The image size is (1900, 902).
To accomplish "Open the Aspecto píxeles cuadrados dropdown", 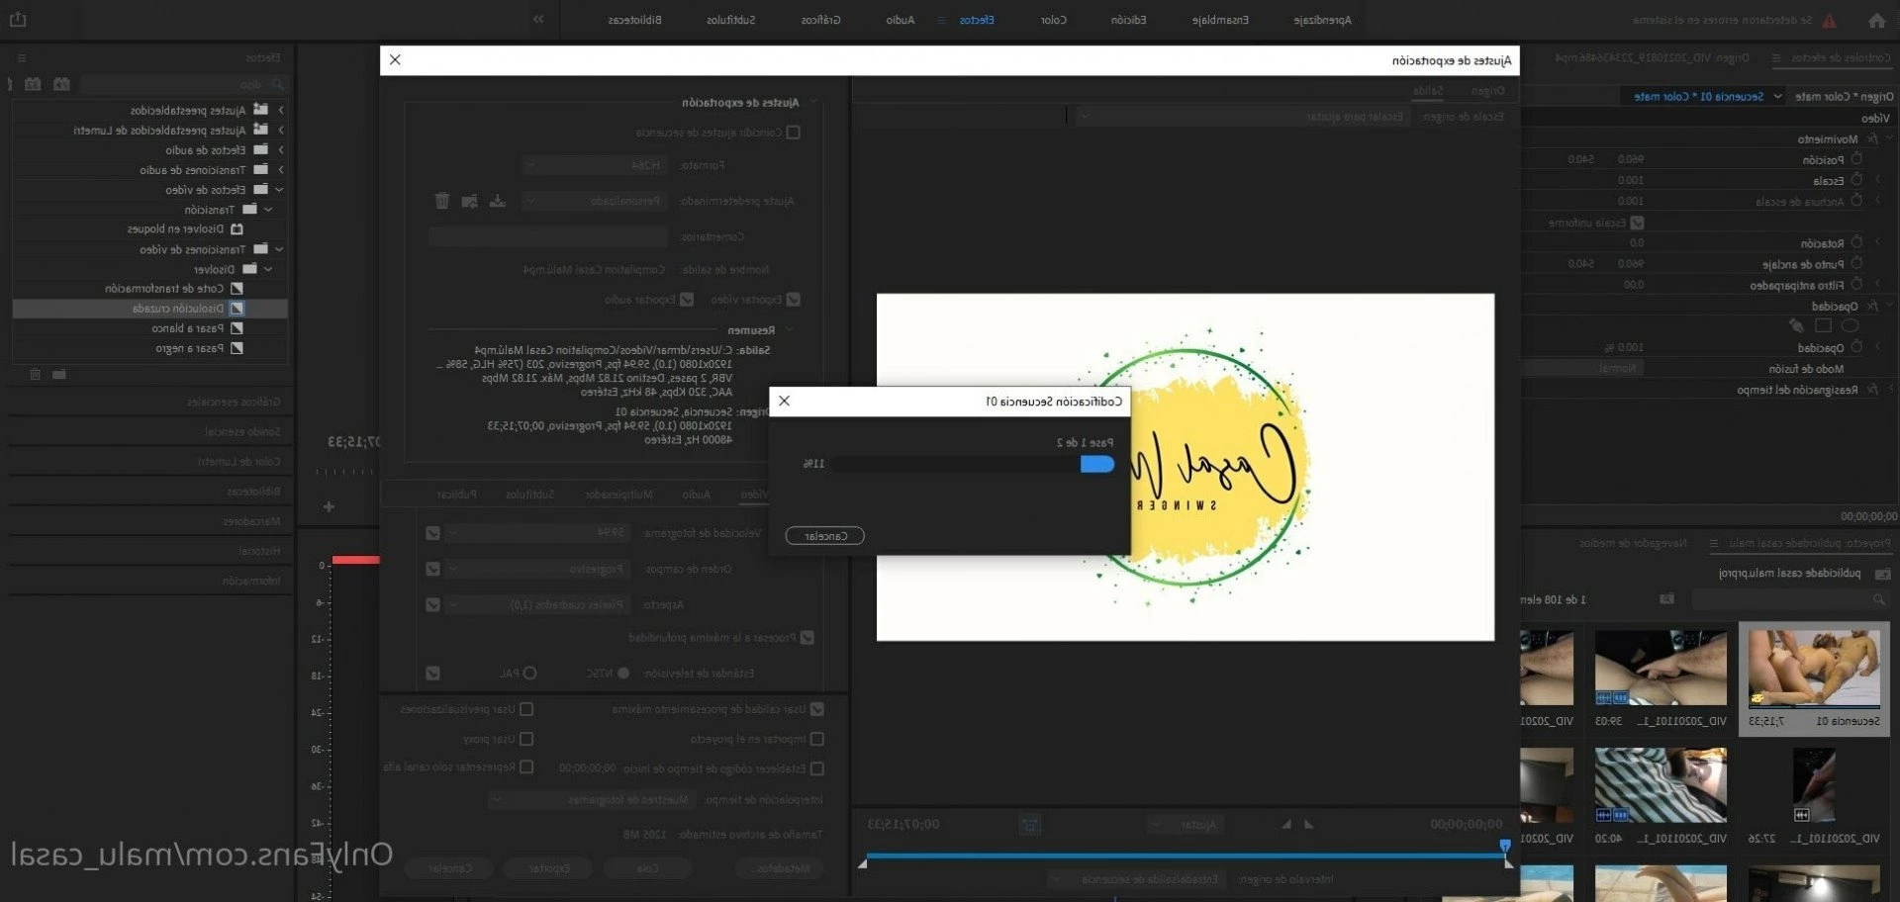I will pyautogui.click(x=537, y=604).
